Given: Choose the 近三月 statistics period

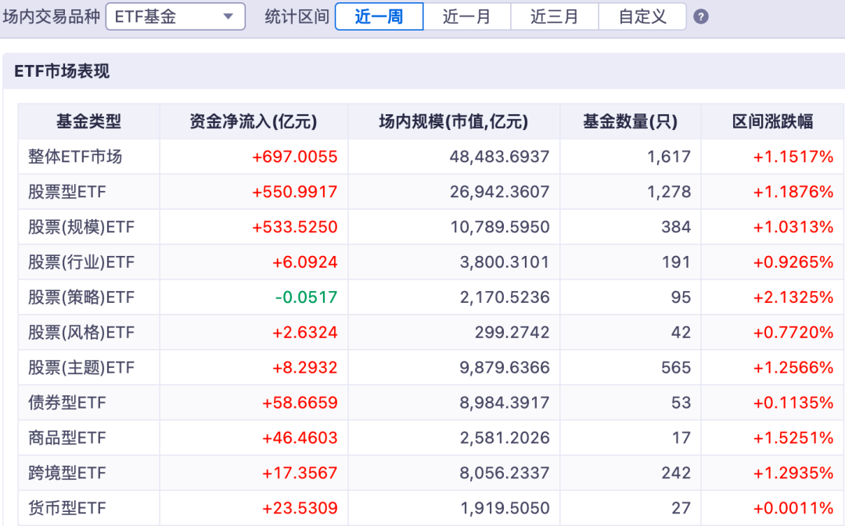Looking at the screenshot, I should click(555, 16).
